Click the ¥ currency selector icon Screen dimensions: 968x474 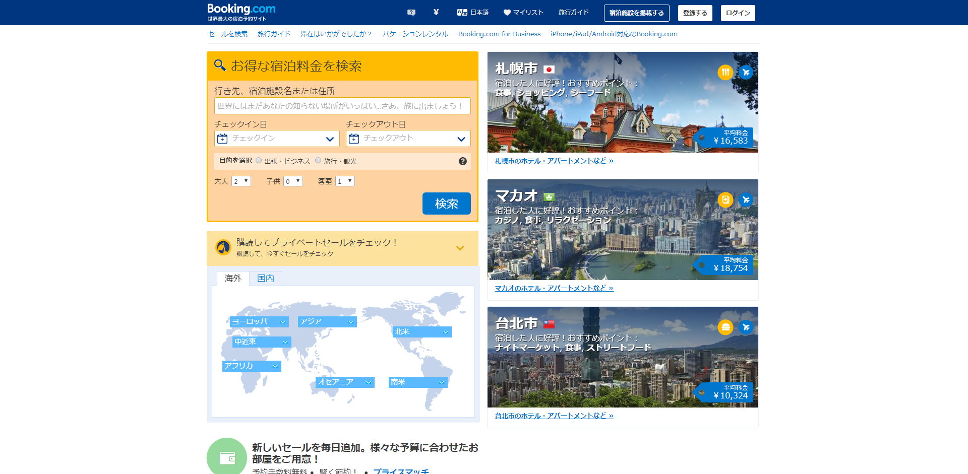point(436,13)
